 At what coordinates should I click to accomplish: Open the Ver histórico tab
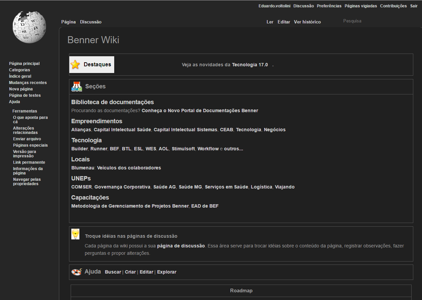pos(307,22)
